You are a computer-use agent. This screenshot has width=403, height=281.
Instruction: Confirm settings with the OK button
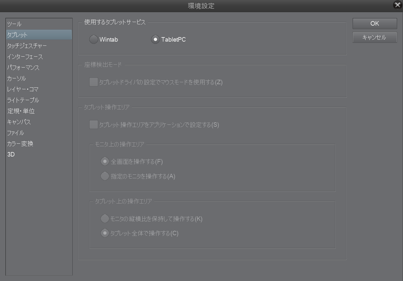375,23
